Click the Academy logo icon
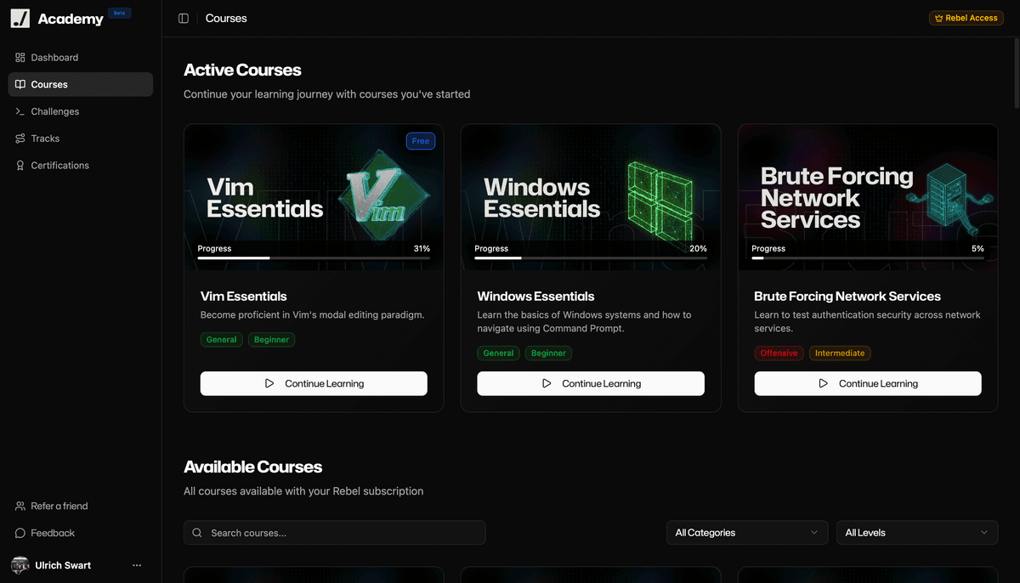Image resolution: width=1020 pixels, height=583 pixels. pos(20,19)
